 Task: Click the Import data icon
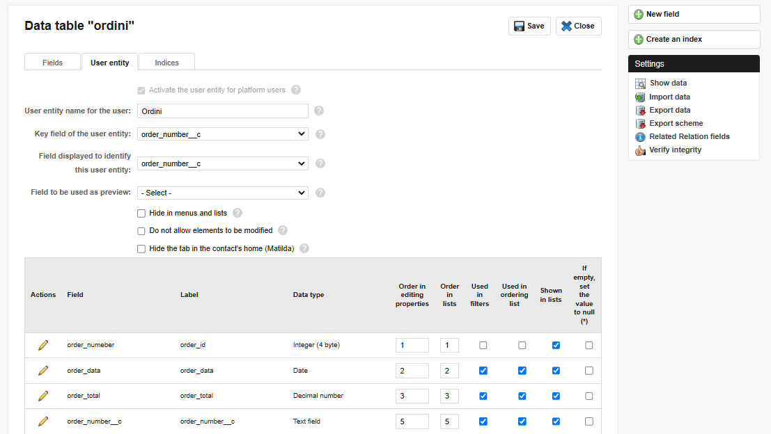click(640, 97)
